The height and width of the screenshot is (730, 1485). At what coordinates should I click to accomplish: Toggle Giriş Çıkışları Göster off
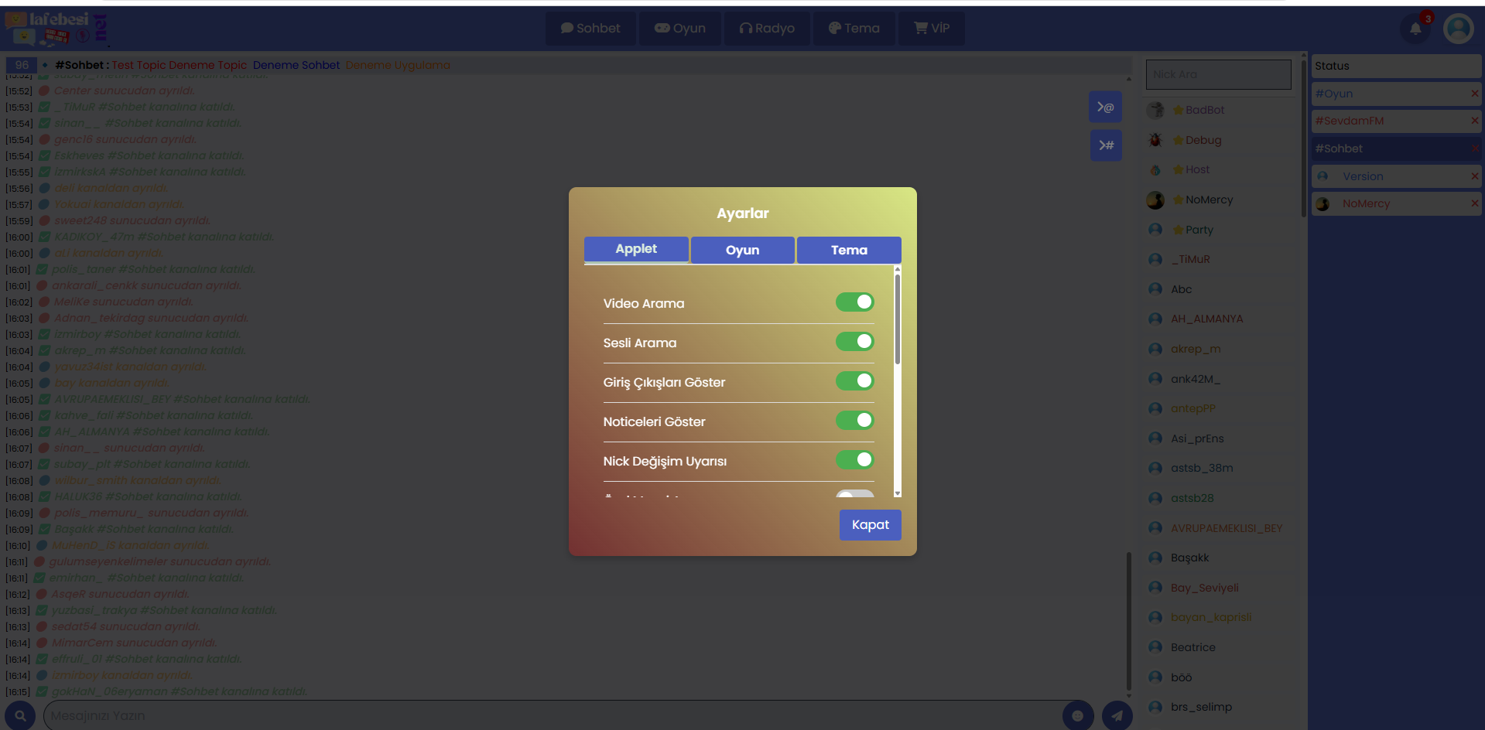[x=854, y=381]
